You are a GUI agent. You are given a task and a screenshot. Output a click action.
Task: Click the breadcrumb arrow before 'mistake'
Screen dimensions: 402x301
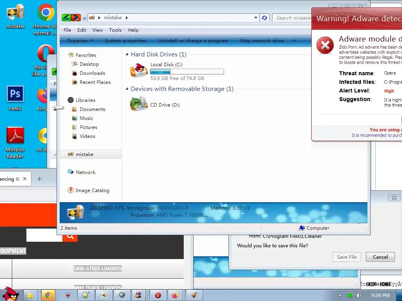[99, 18]
